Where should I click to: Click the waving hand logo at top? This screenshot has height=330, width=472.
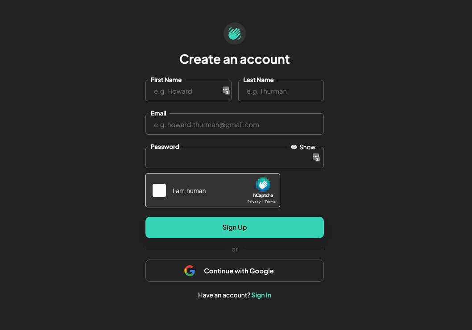tap(235, 33)
